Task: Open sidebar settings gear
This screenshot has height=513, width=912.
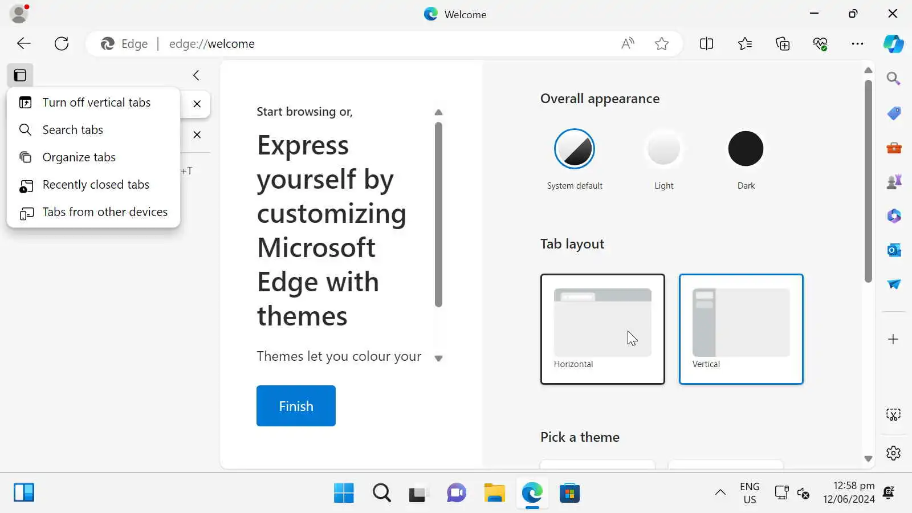Action: pos(893,453)
